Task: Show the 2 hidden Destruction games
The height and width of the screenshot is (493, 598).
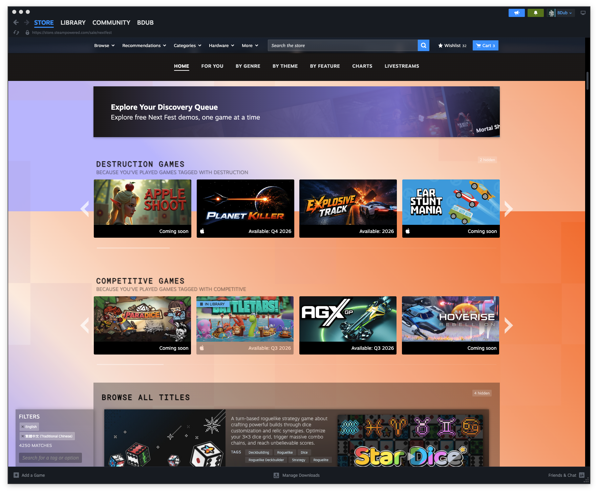Action: [x=487, y=160]
